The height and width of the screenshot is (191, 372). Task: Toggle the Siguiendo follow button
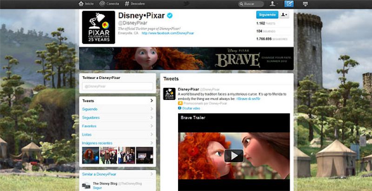tap(267, 15)
